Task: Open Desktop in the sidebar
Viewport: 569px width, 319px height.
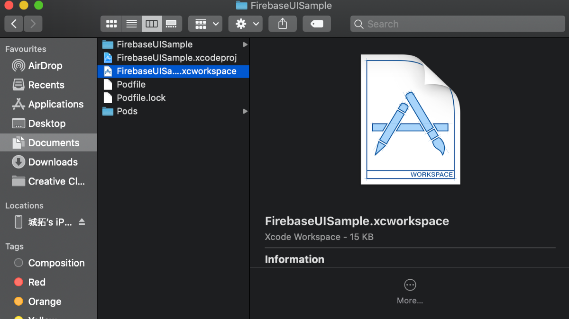Action: tap(48, 124)
